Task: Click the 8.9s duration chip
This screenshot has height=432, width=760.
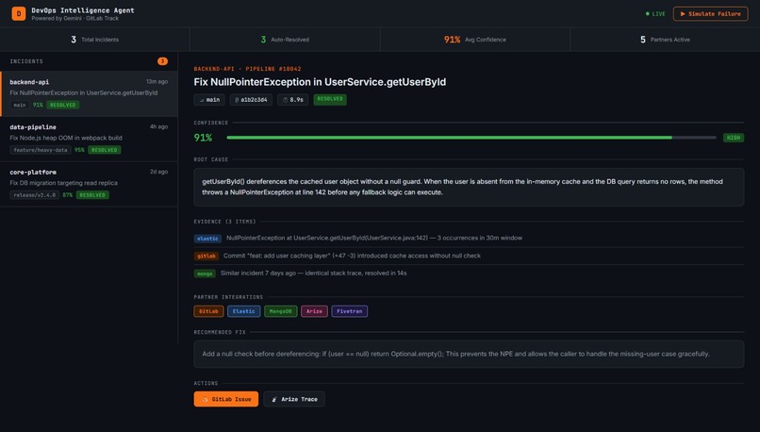Action: pyautogui.click(x=292, y=100)
